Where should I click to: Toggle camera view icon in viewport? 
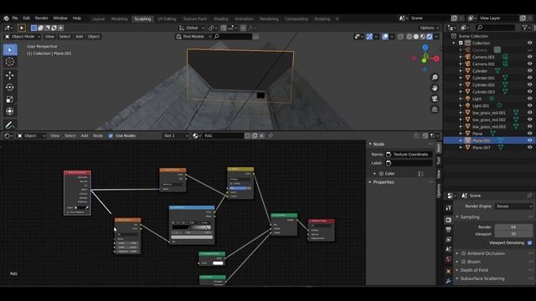click(435, 99)
